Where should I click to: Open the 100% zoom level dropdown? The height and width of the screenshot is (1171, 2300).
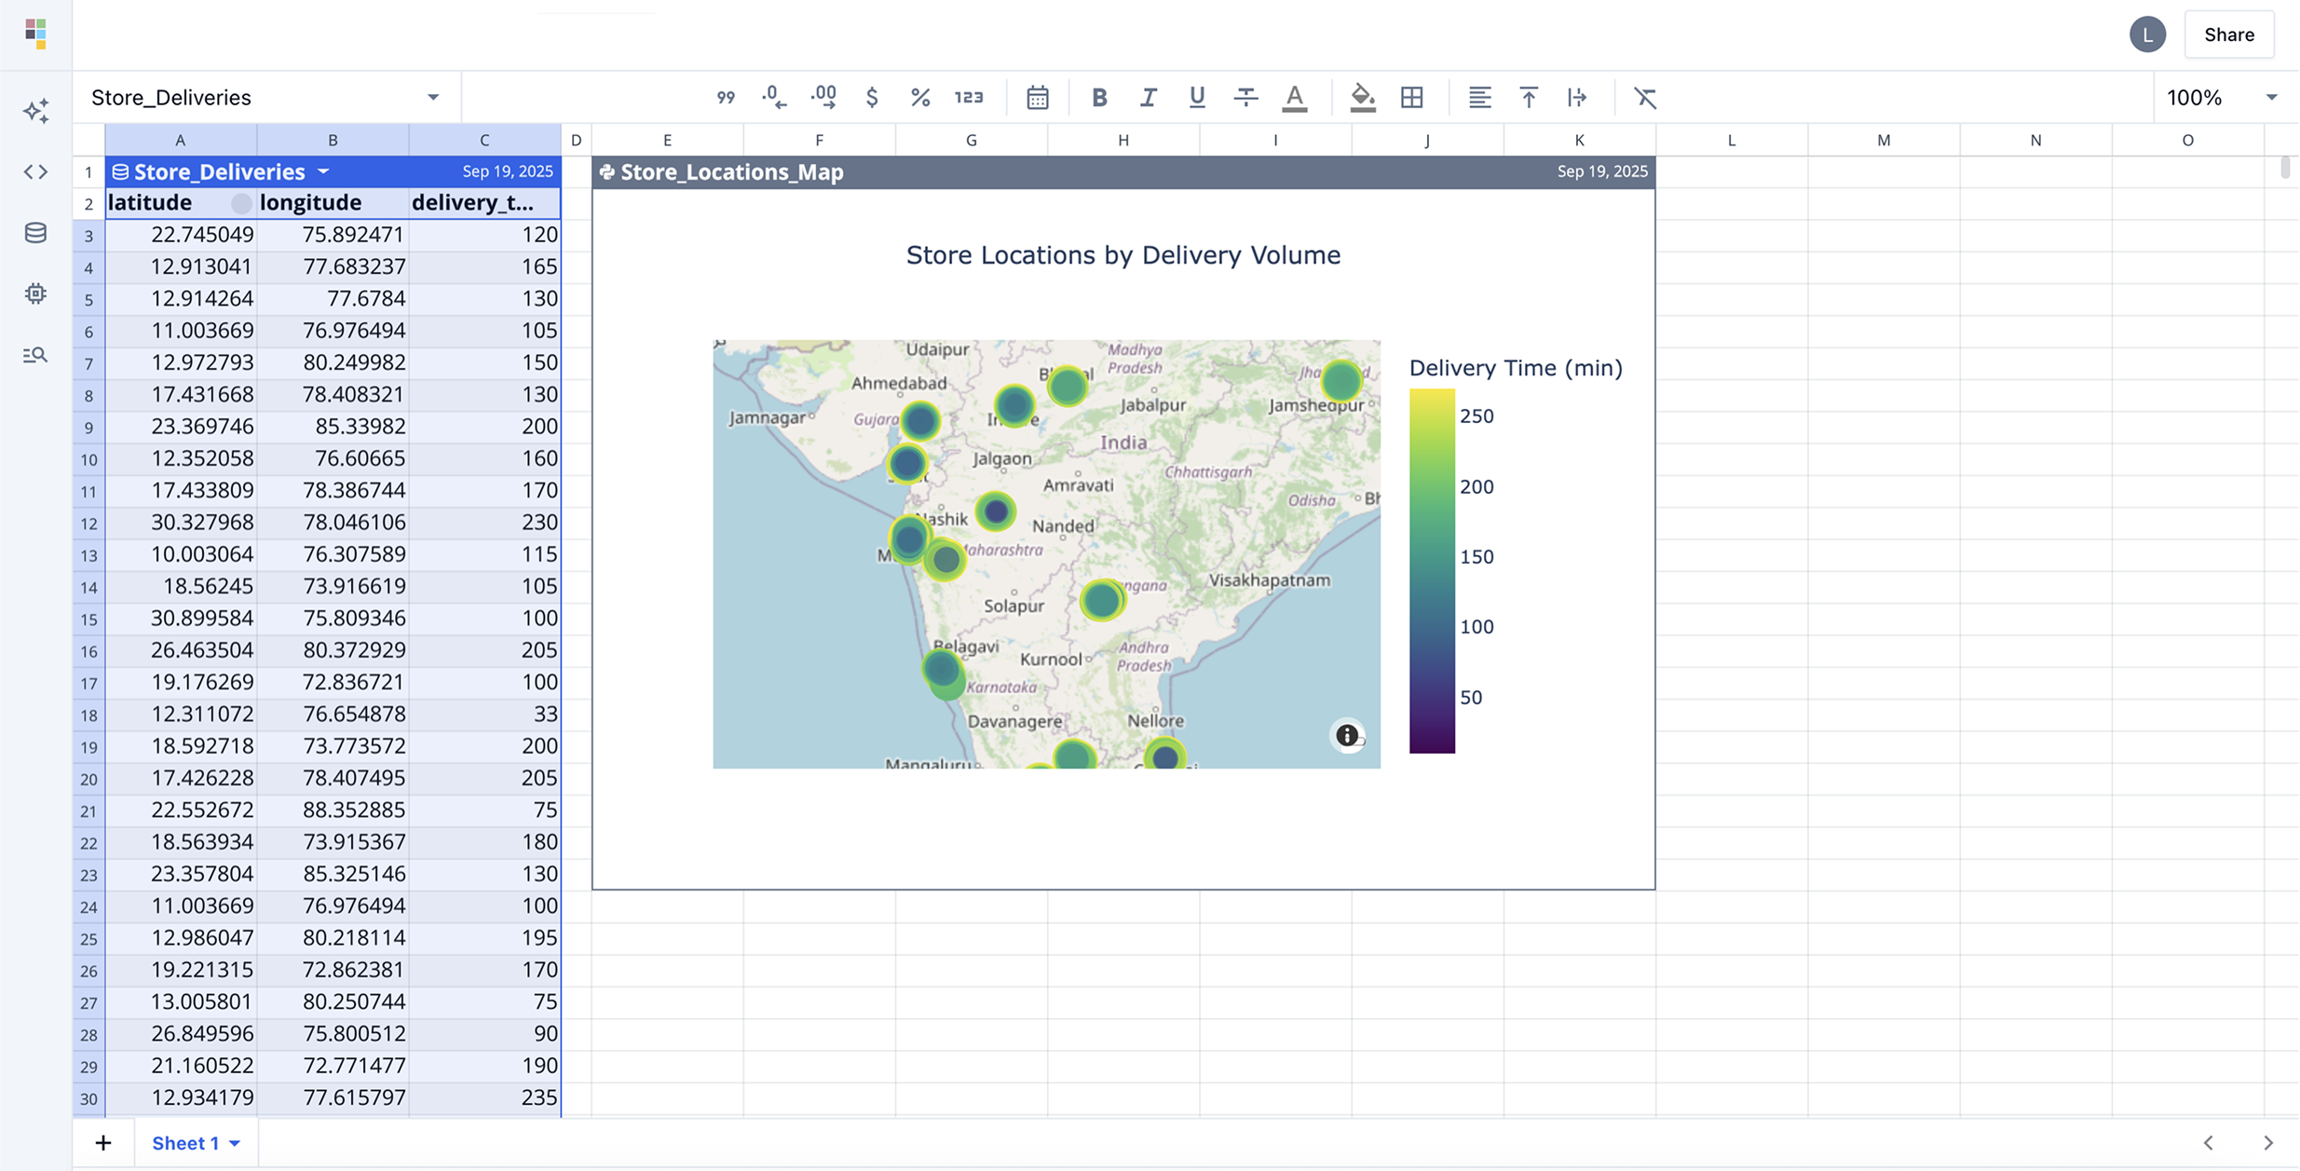[2271, 97]
